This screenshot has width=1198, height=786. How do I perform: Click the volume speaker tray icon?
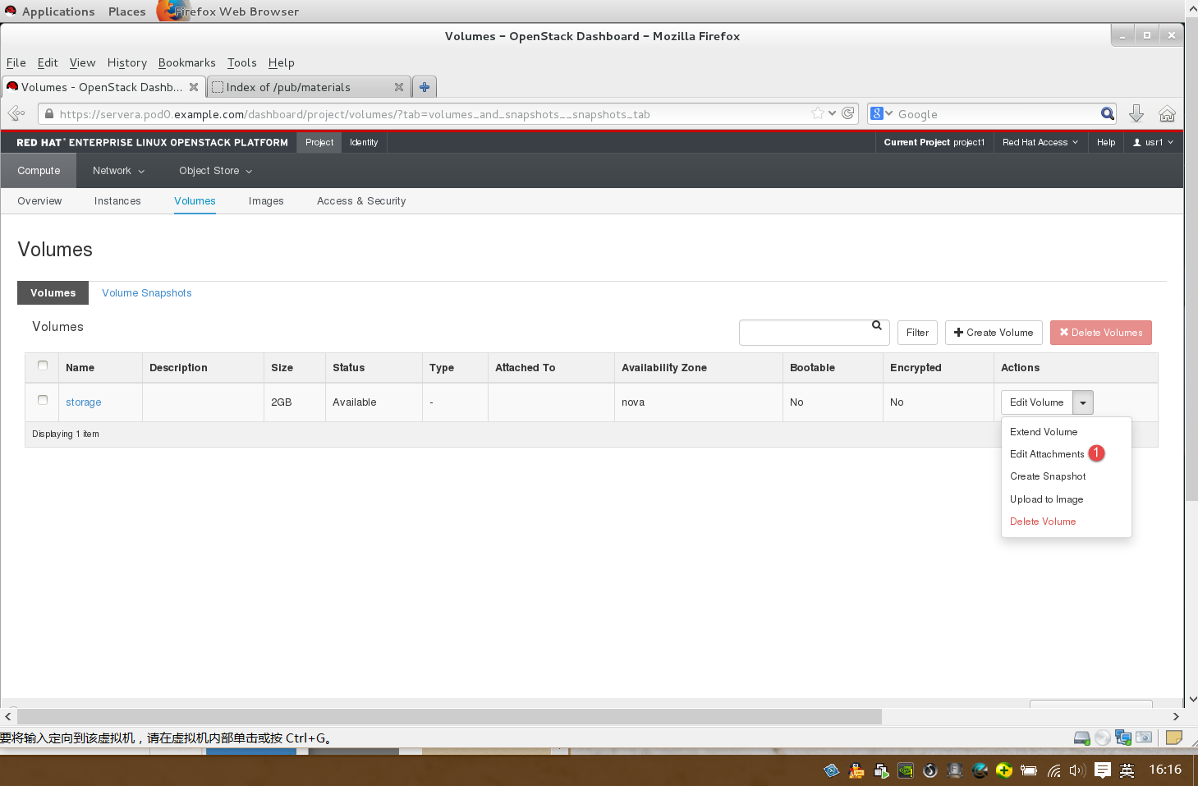pos(1077,770)
